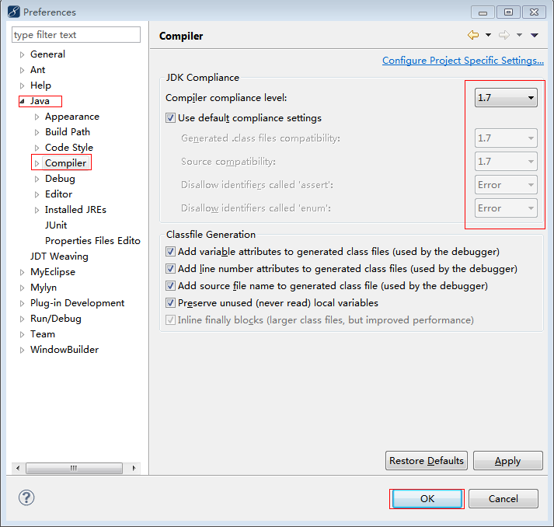Click the back navigation arrow icon

(472, 35)
